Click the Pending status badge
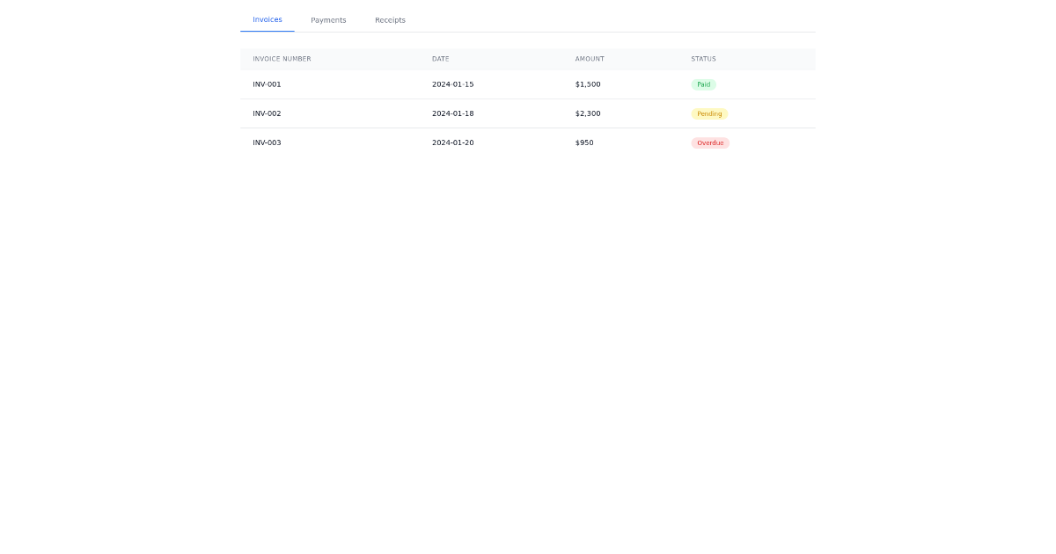 coord(709,113)
